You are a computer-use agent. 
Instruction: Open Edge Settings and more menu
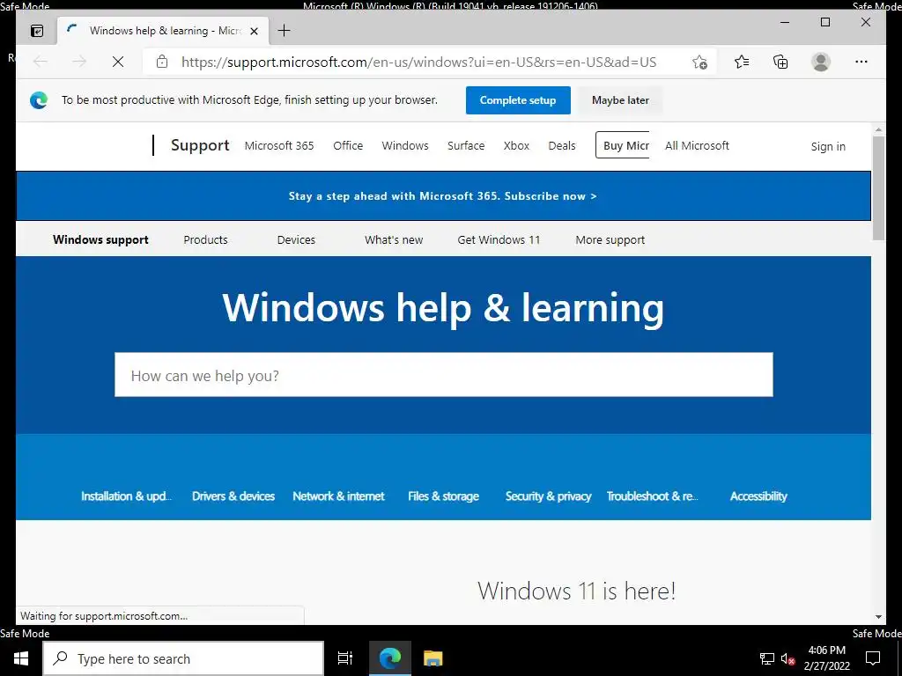click(861, 62)
